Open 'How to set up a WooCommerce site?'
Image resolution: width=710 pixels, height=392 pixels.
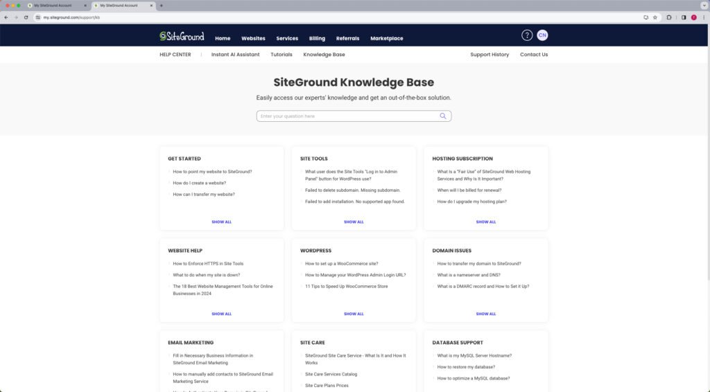coord(341,264)
